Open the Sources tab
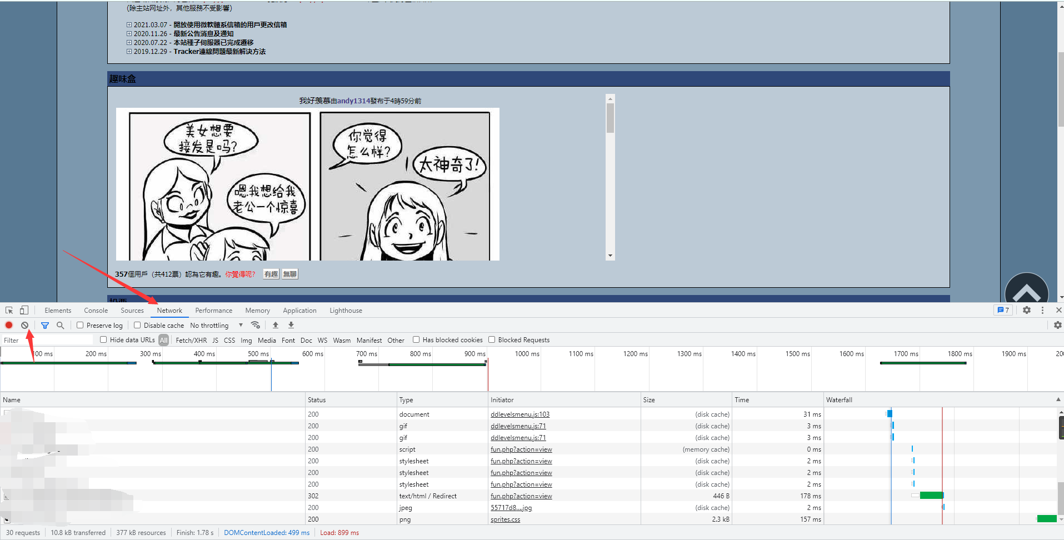The height and width of the screenshot is (540, 1064). click(x=132, y=311)
